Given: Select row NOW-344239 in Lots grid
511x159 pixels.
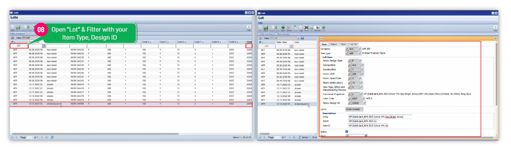Looking at the screenshot, I should [x=131, y=69].
